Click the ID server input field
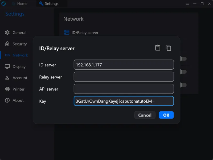This screenshot has height=160, width=213. pyautogui.click(x=124, y=65)
